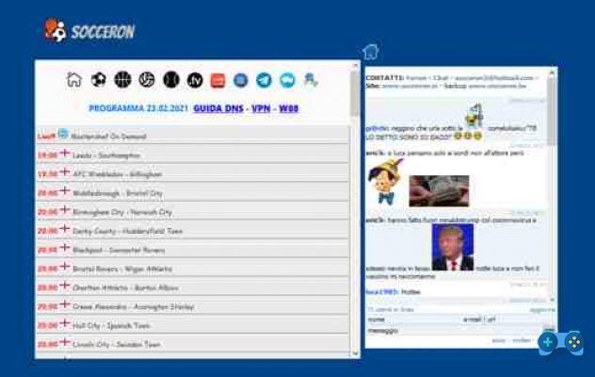The height and width of the screenshot is (377, 595).
Task: Click the user profile icon in toolbar
Action: (310, 80)
